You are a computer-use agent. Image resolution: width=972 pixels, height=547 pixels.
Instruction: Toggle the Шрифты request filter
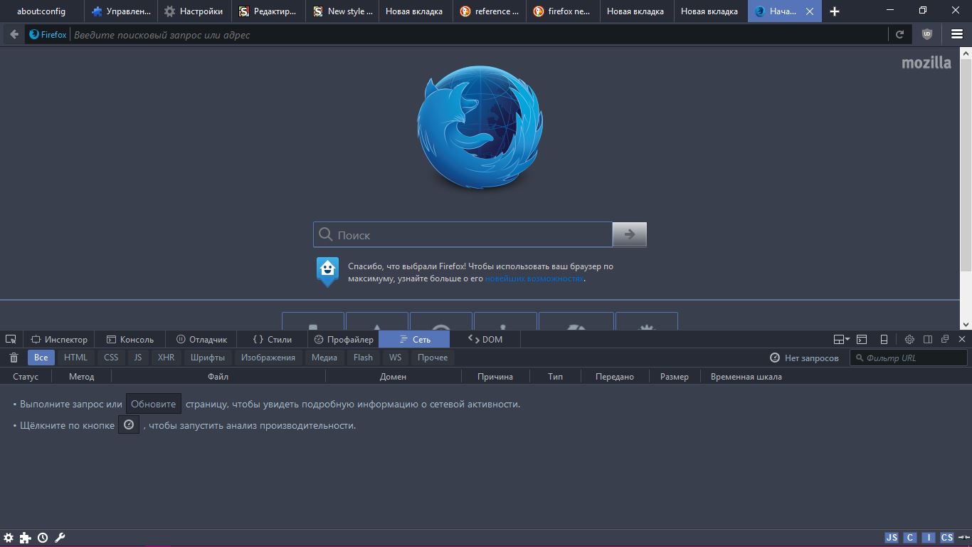point(208,358)
